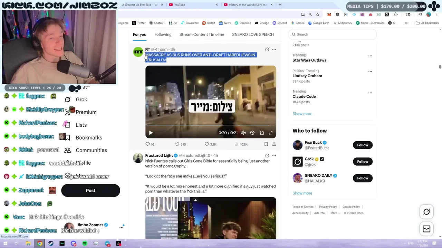
Task: Open SNEAKO LOVE SPEECH tab
Action: (253, 34)
